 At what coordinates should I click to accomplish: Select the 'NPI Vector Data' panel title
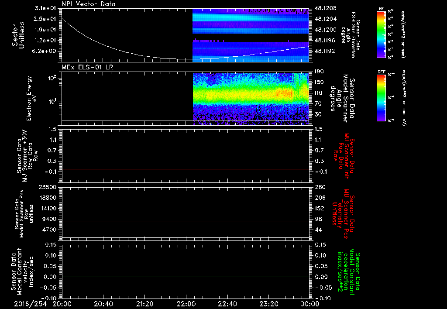pyautogui.click(x=89, y=4)
